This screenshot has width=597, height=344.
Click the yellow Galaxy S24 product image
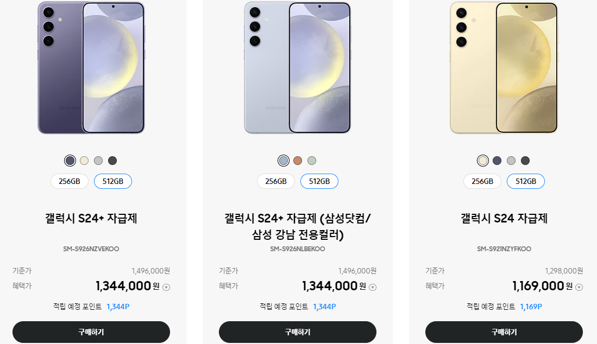point(504,68)
